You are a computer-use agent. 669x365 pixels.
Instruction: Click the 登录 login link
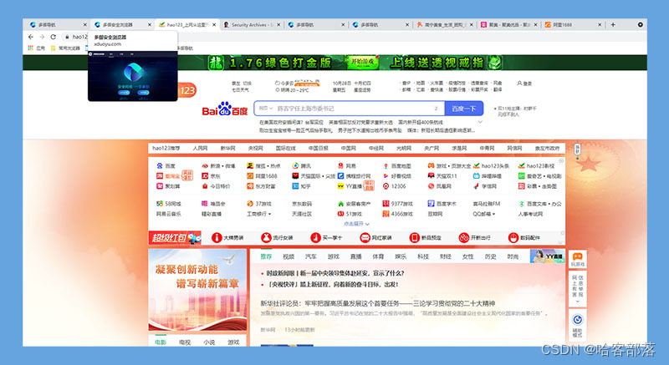tap(524, 84)
